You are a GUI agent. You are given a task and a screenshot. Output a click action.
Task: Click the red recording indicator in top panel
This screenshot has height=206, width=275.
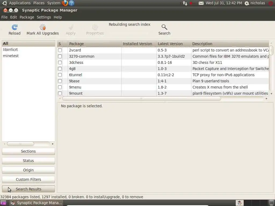pos(191,3)
